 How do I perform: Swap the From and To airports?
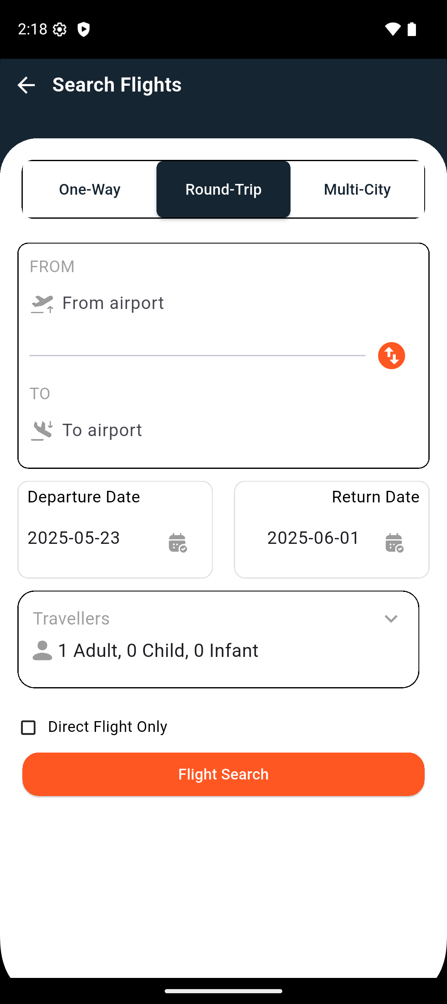[x=391, y=355]
